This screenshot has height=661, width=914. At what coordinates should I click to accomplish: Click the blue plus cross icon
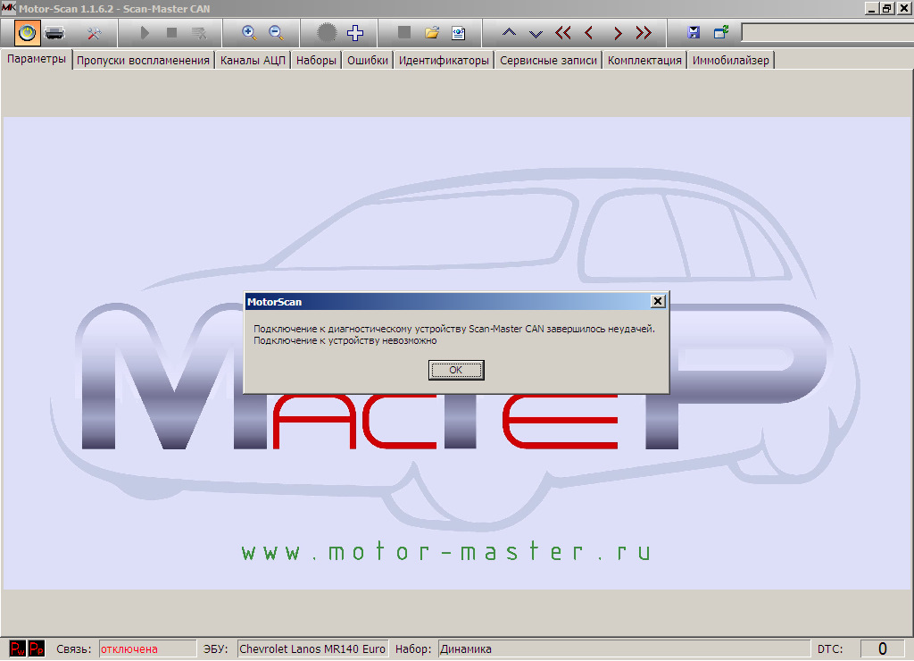click(355, 33)
